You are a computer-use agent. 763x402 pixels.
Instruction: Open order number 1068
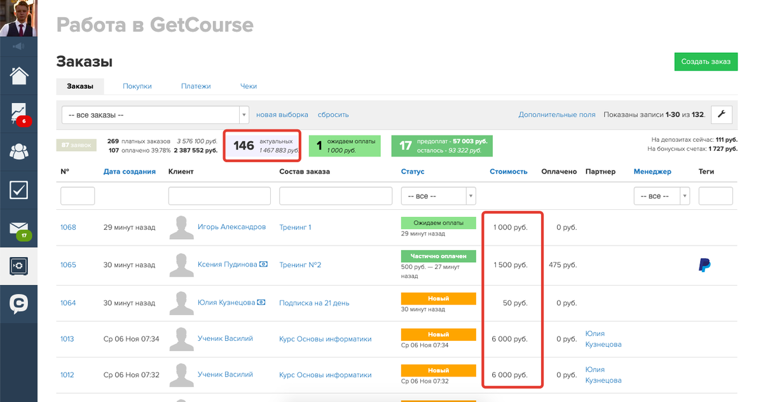pos(68,228)
